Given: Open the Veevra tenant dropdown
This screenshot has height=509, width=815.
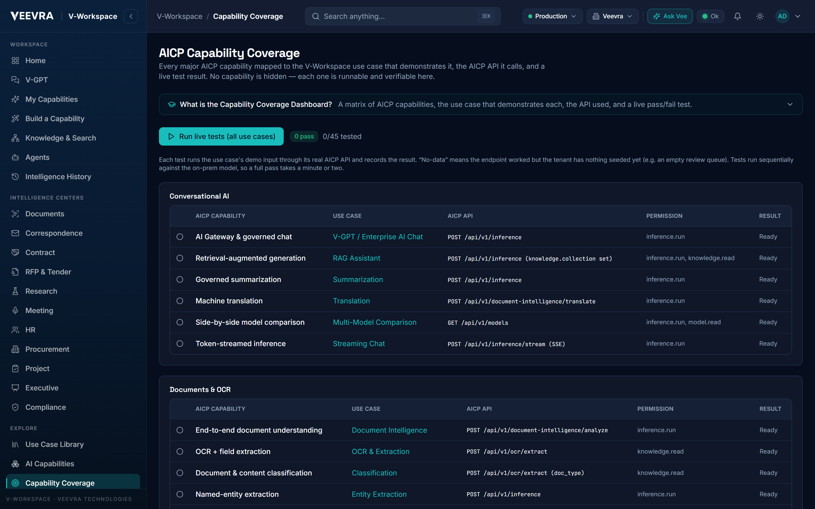Looking at the screenshot, I should pos(613,16).
